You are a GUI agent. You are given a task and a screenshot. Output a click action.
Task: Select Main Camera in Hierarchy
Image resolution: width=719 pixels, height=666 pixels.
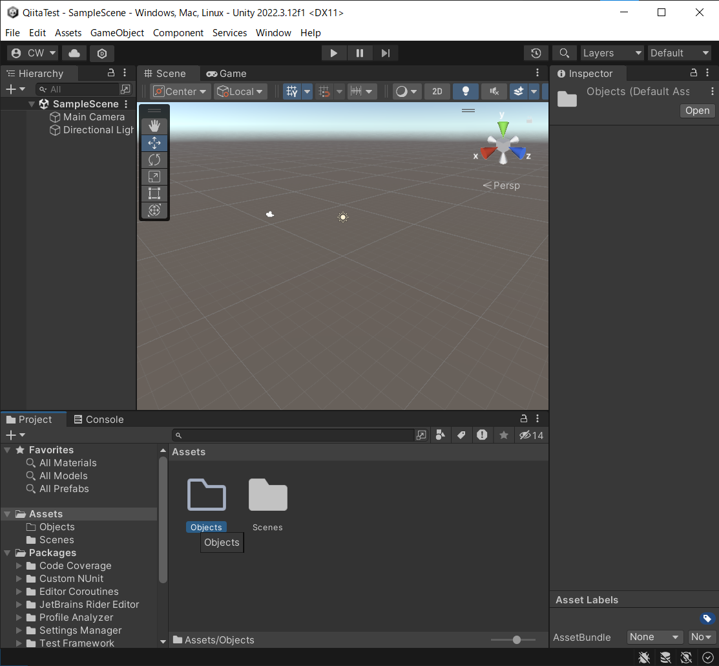[x=94, y=117]
